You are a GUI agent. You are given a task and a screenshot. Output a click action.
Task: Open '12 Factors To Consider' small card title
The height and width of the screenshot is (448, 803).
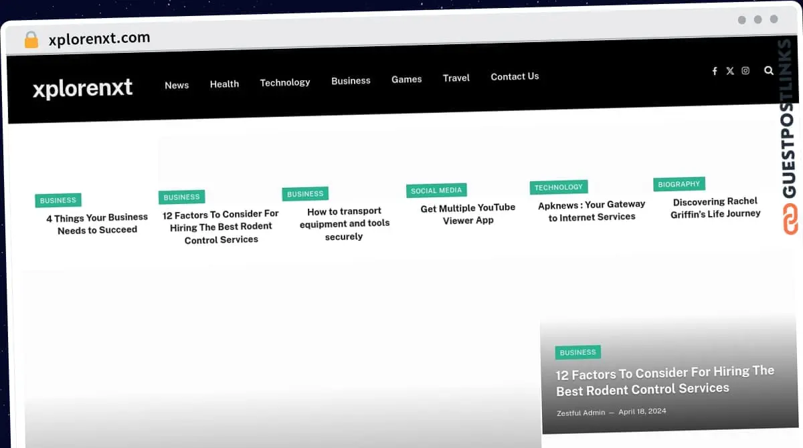[x=221, y=226]
